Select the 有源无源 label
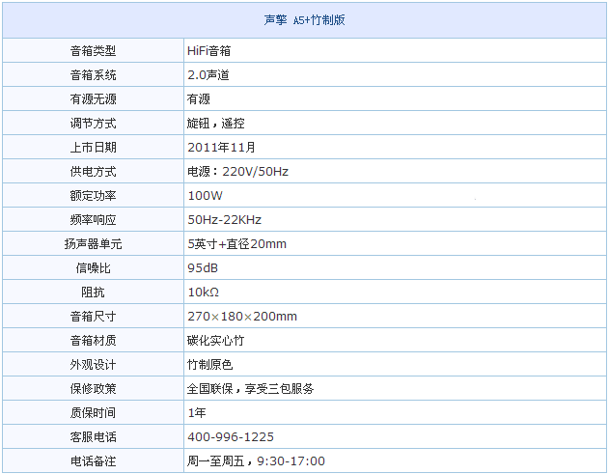 pos(94,98)
